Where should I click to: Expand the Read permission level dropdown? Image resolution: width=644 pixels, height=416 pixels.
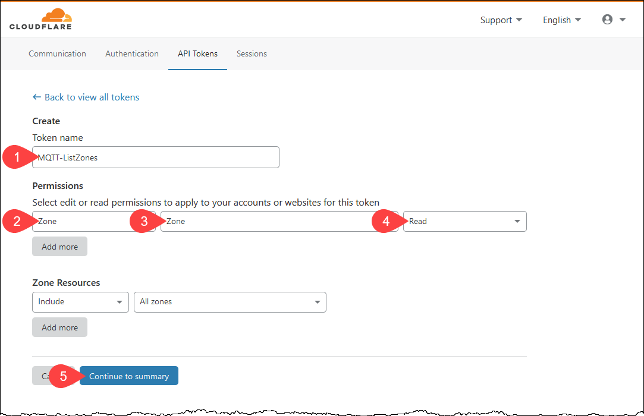coord(464,221)
